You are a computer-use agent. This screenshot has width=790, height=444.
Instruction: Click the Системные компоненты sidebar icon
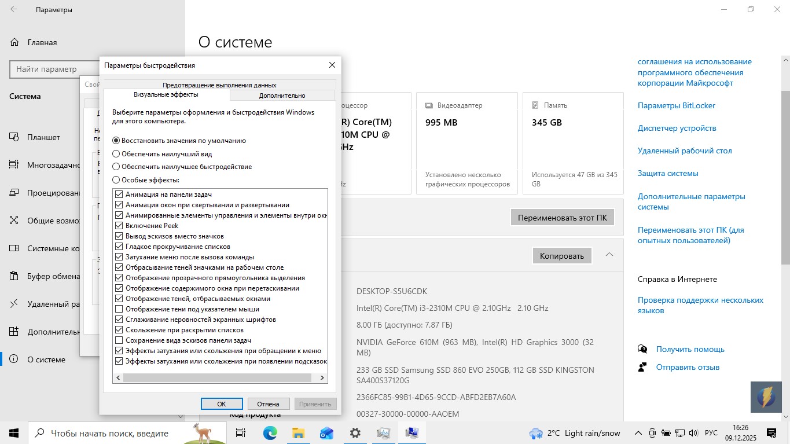(x=14, y=248)
